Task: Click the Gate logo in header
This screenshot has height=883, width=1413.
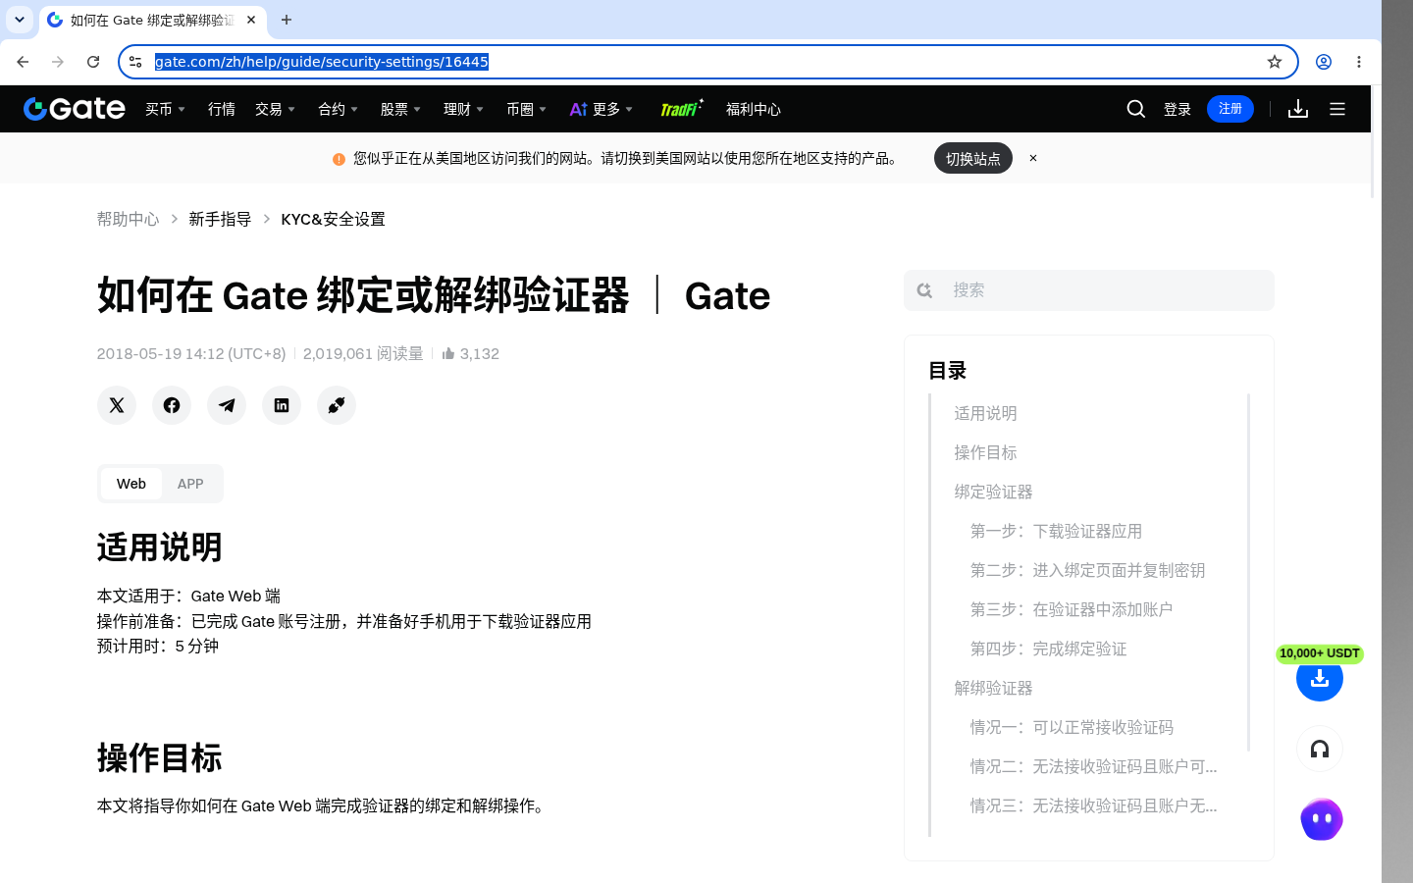Action: (x=75, y=109)
